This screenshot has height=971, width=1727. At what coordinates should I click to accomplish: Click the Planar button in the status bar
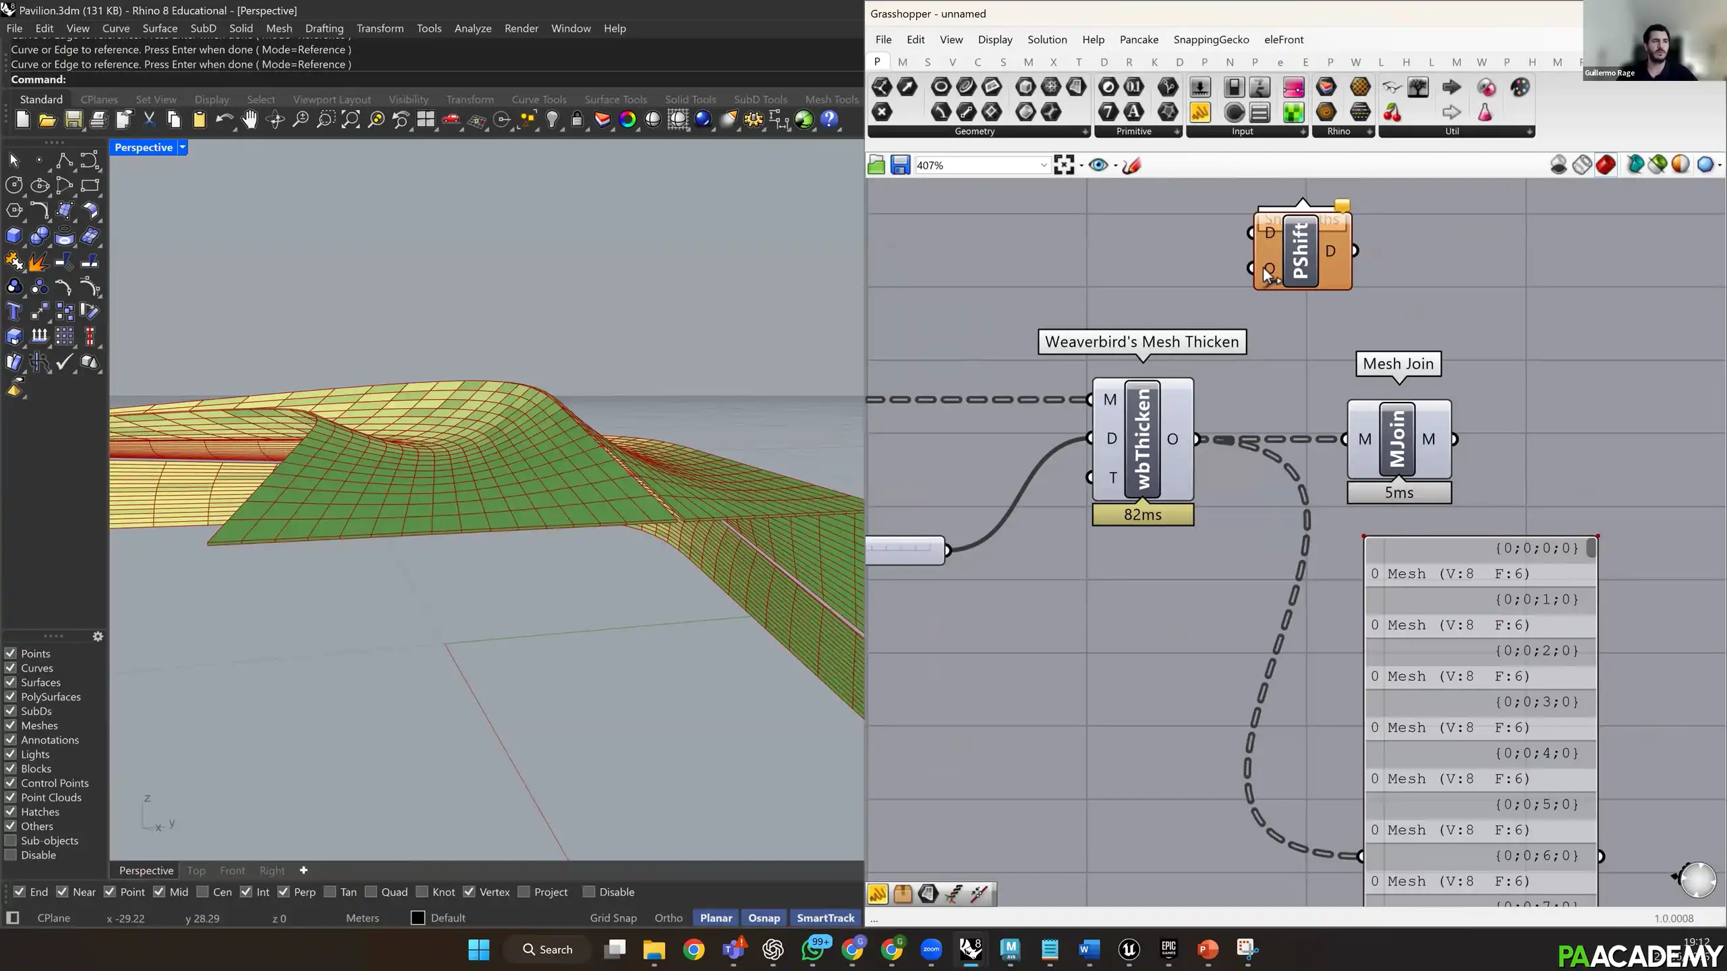[715, 918]
